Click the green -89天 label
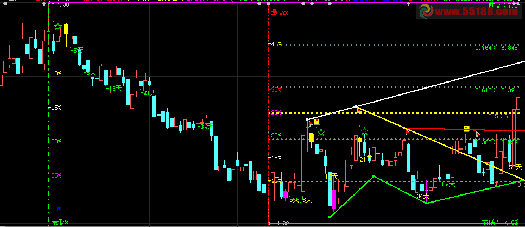Screen dimensions: 525x227 tap(447, 184)
